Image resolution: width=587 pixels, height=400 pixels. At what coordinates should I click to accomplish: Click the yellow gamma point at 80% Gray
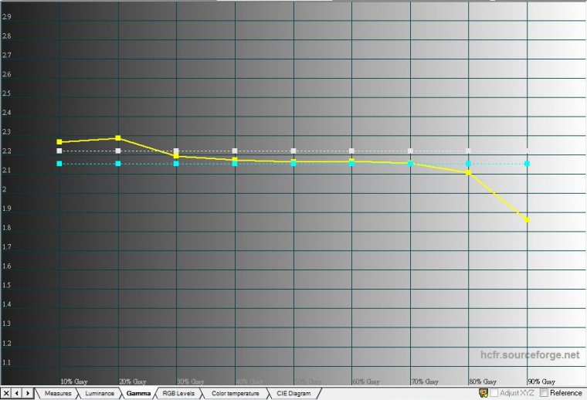(468, 172)
